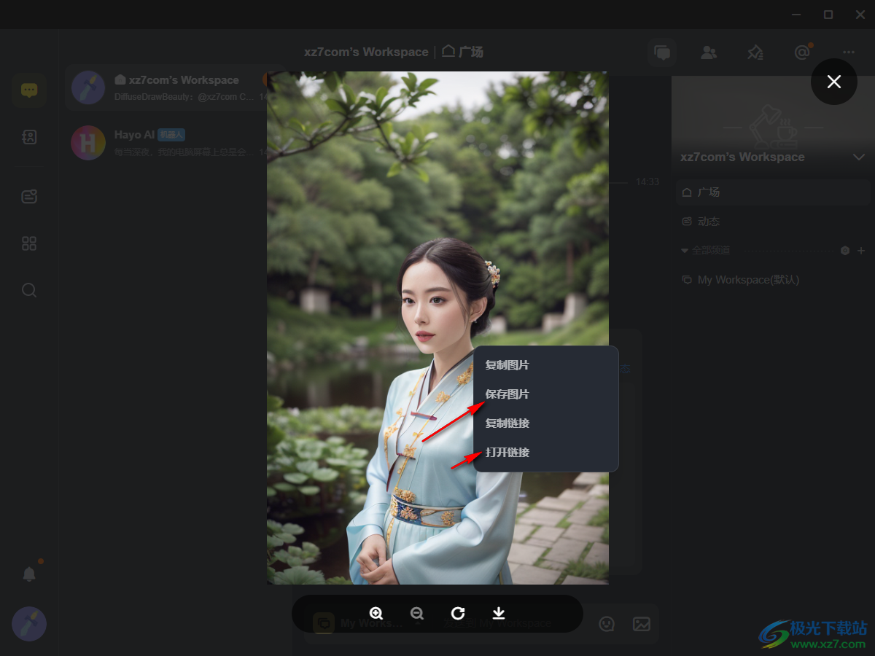Open search from the left sidebar
The width and height of the screenshot is (875, 656).
click(x=29, y=290)
